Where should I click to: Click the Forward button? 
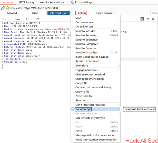point(12,13)
